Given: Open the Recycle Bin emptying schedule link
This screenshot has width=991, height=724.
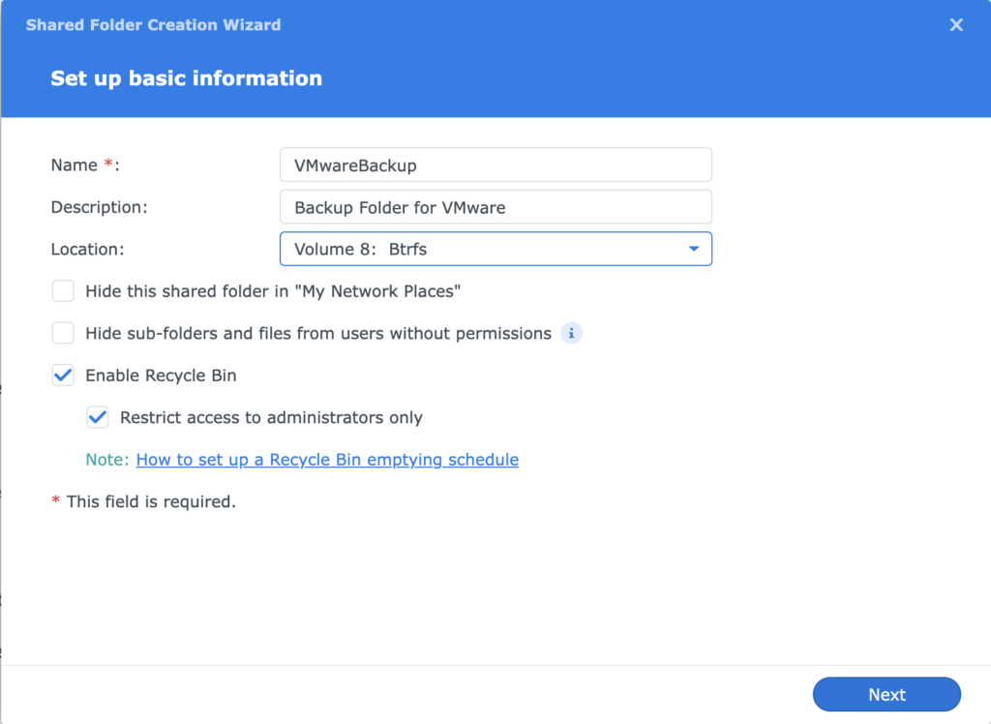Looking at the screenshot, I should click(x=327, y=460).
